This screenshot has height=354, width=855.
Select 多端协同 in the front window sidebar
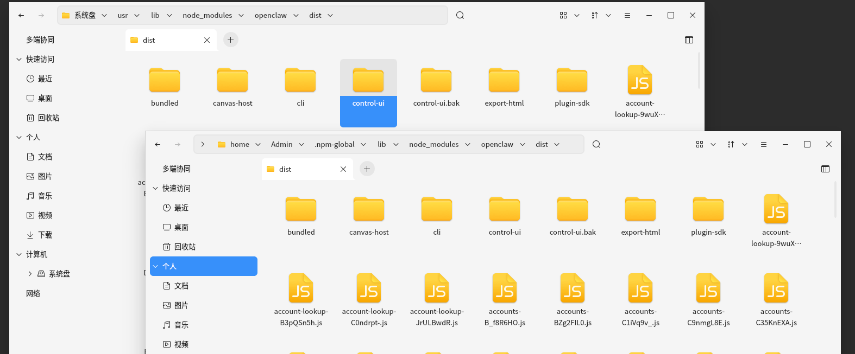[177, 169]
